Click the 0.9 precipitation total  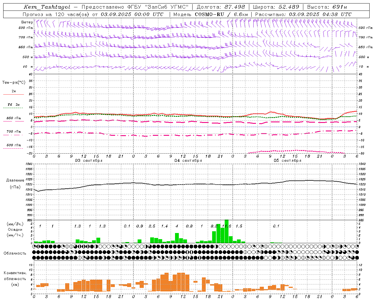pyautogui.click(x=140, y=226)
